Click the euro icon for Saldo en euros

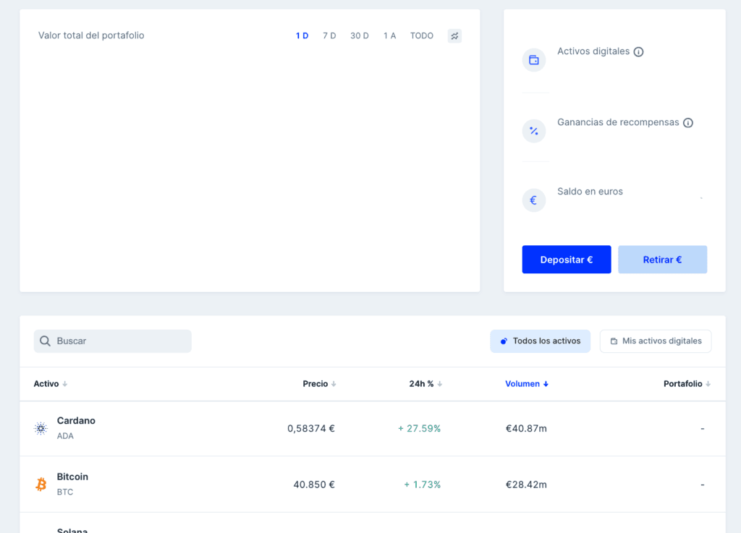click(534, 200)
